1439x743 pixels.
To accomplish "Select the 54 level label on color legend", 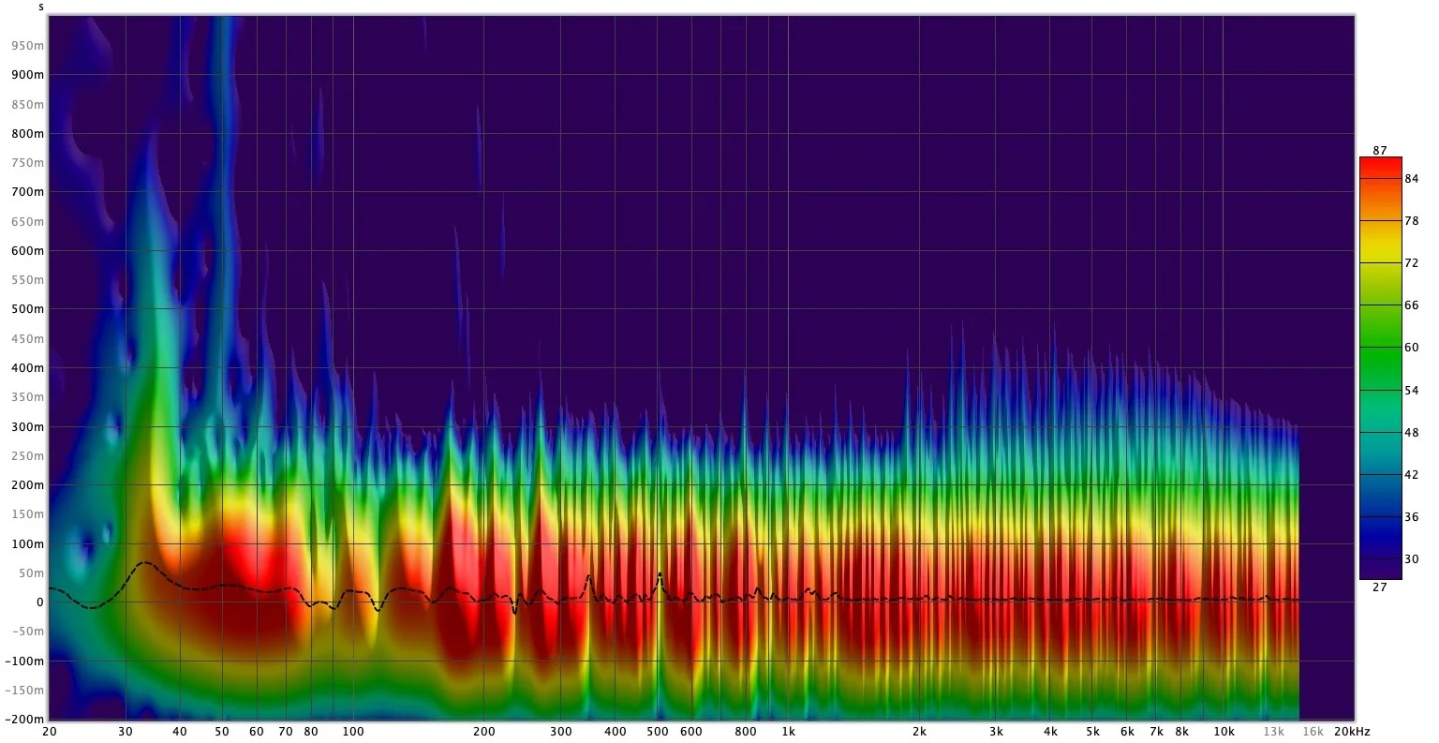I will [1412, 390].
